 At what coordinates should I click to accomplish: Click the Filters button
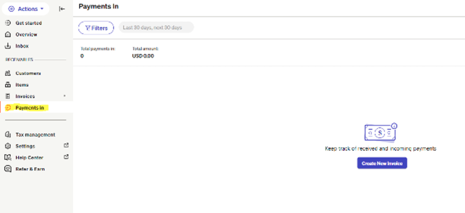click(x=96, y=28)
